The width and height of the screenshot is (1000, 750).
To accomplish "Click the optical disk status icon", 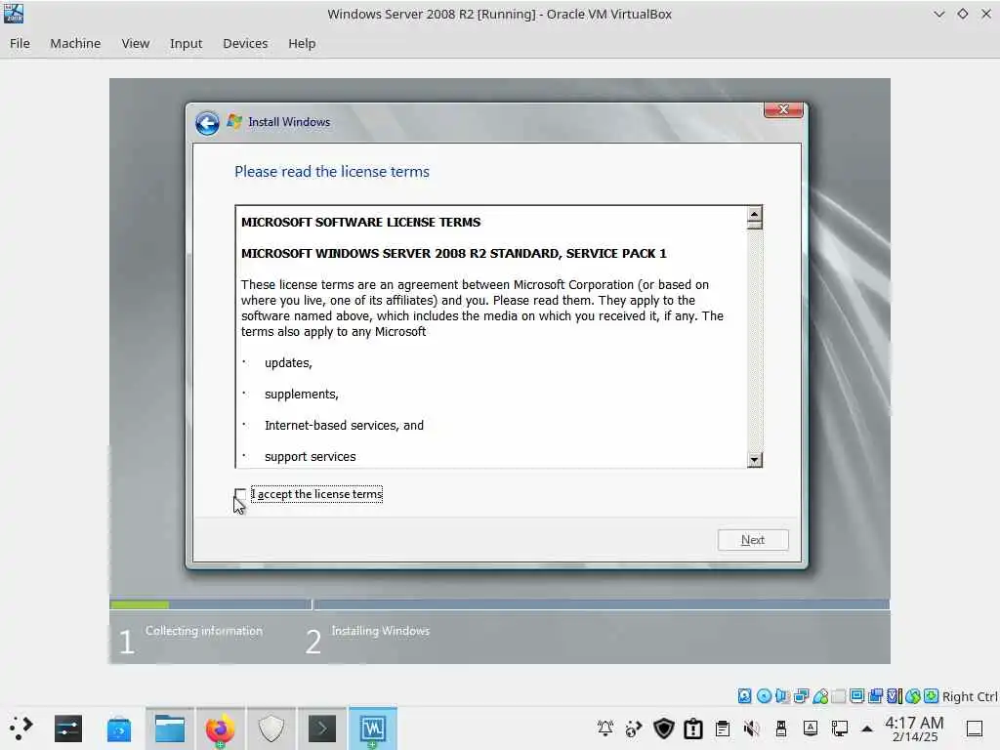I will click(x=764, y=695).
